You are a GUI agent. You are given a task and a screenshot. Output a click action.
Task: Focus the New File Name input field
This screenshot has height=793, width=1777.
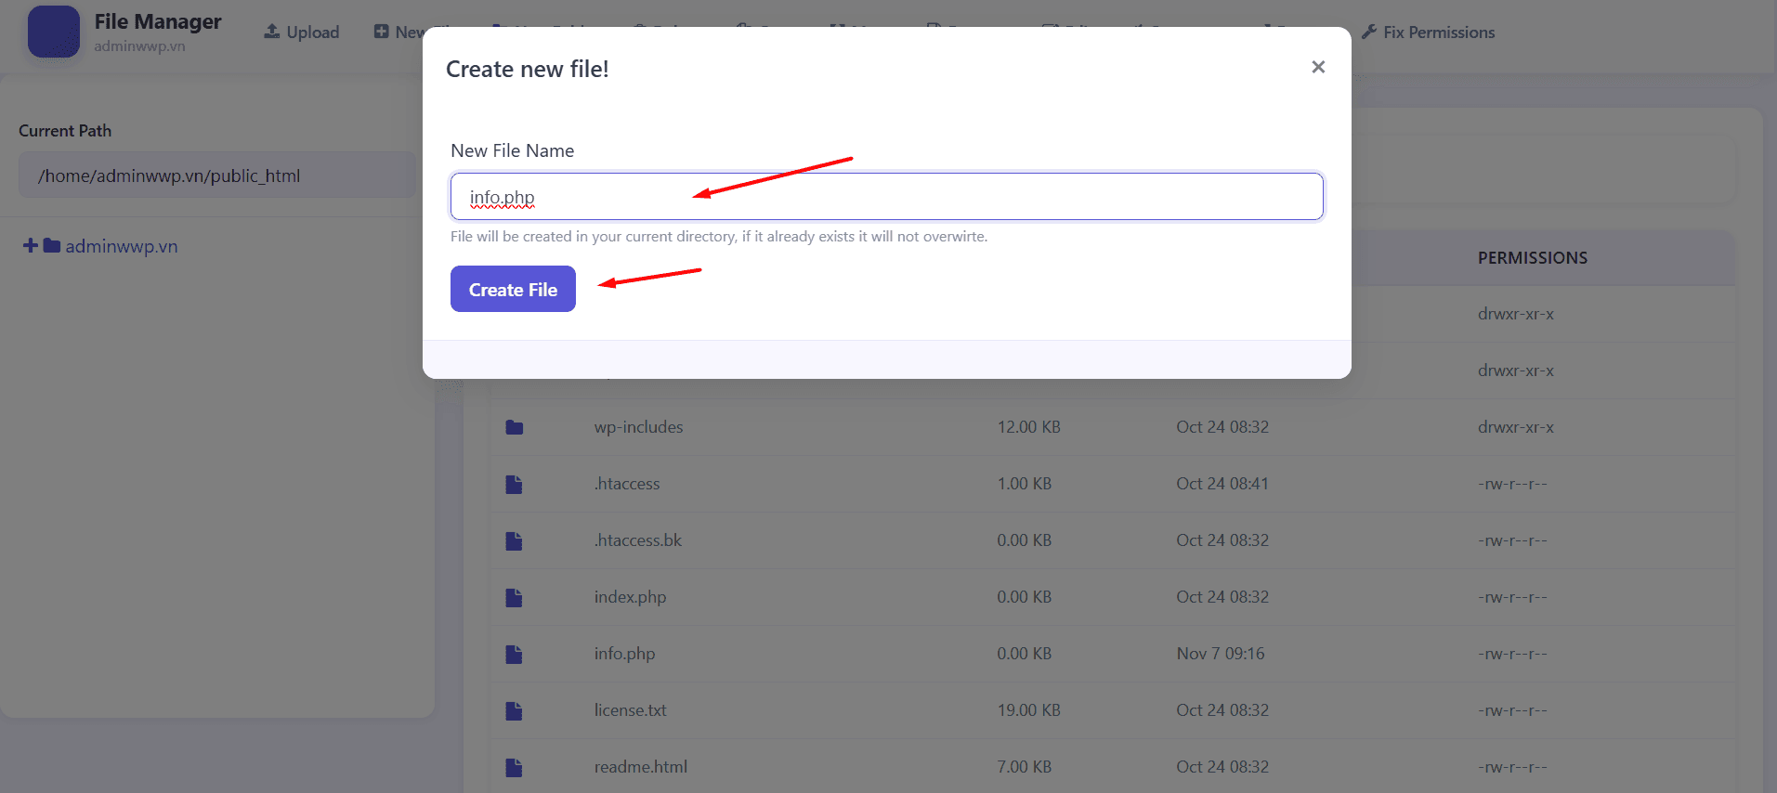pos(886,197)
